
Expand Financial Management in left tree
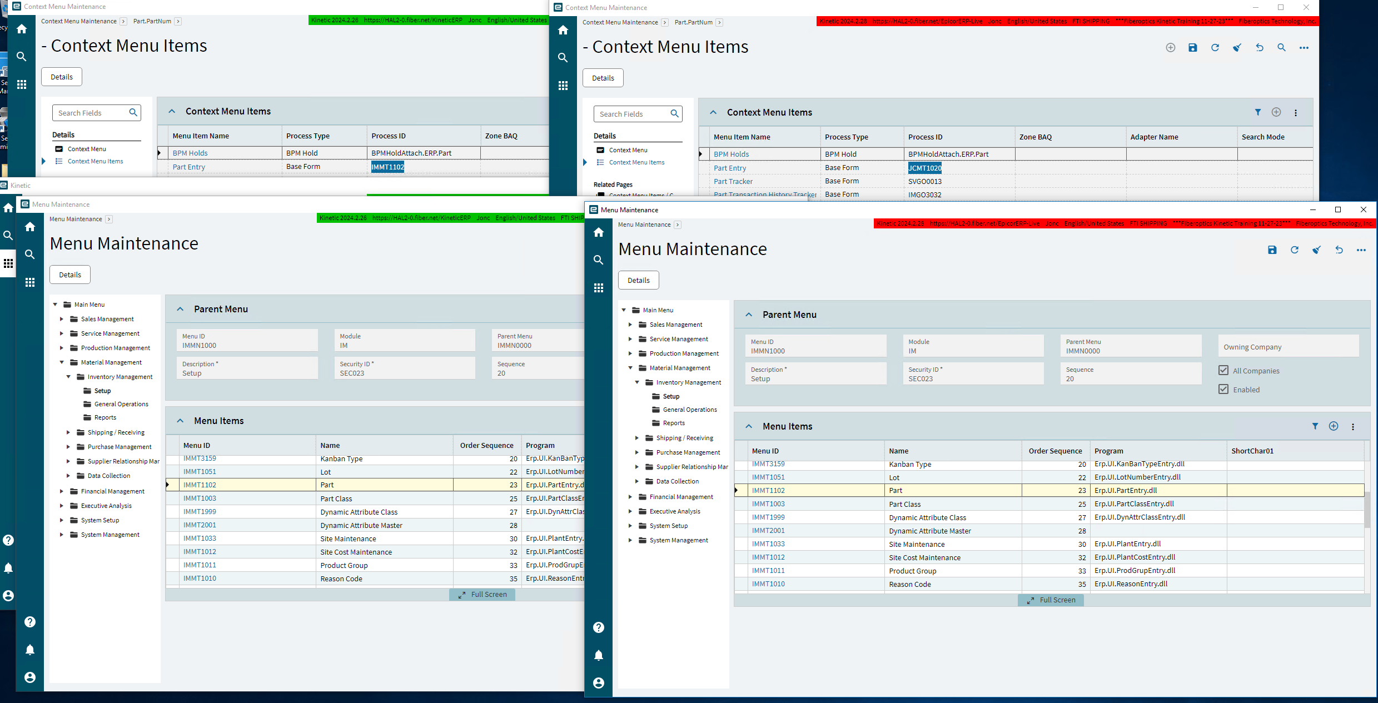click(61, 491)
